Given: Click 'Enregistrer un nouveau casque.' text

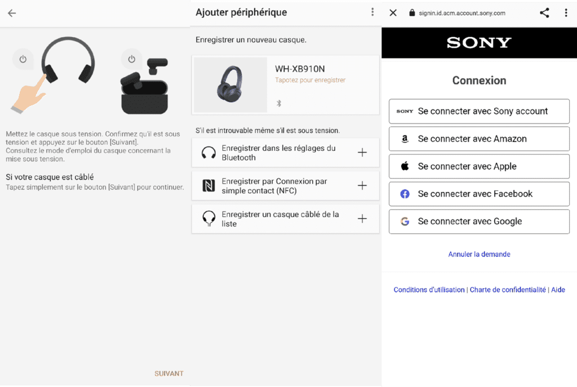Looking at the screenshot, I should pos(251,40).
